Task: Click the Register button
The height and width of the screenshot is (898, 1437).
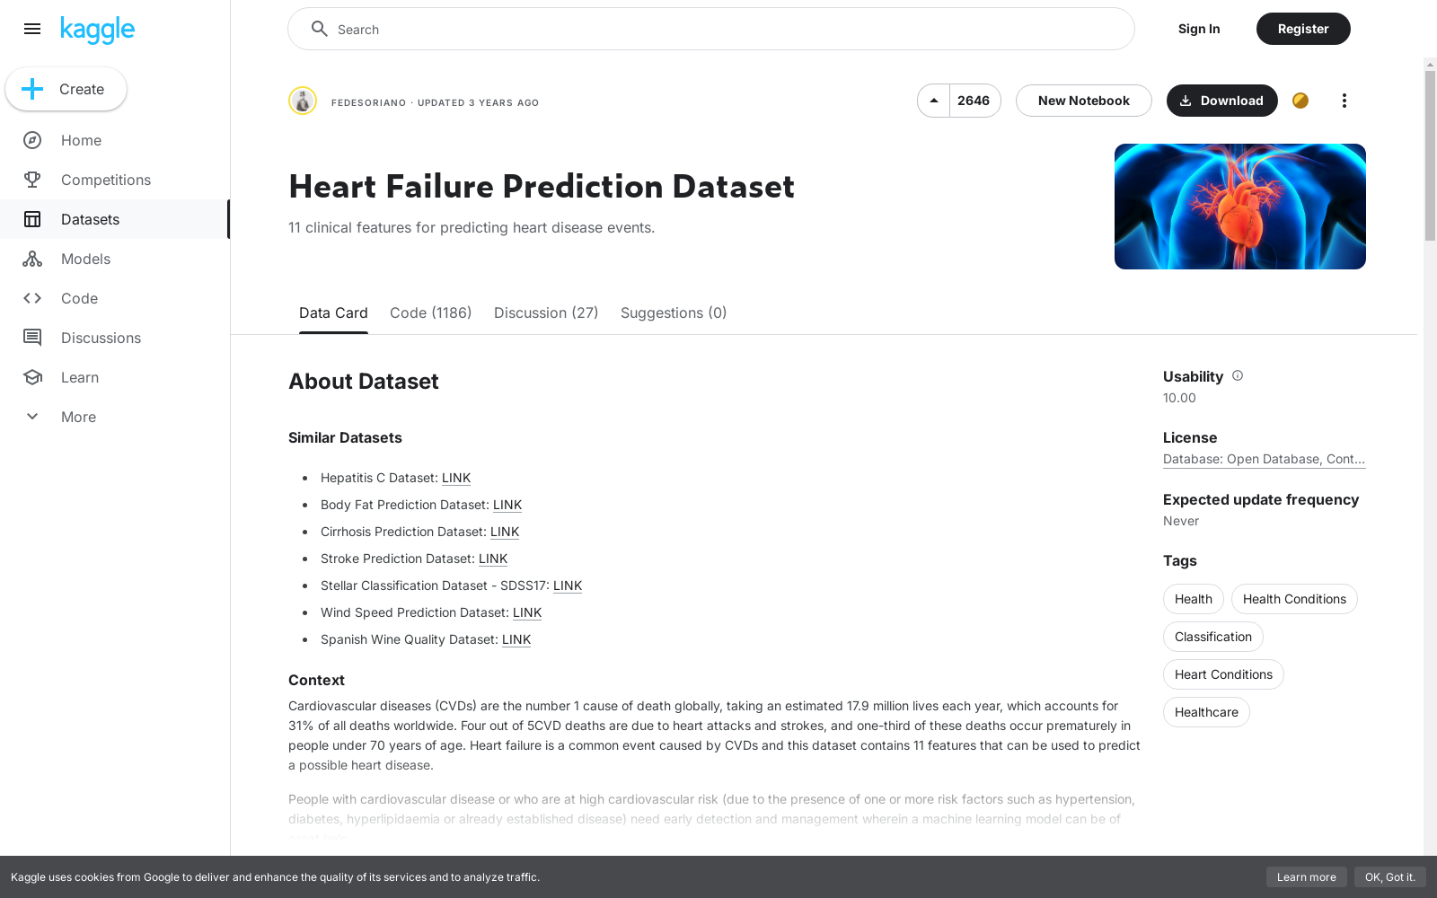Action: (1303, 29)
